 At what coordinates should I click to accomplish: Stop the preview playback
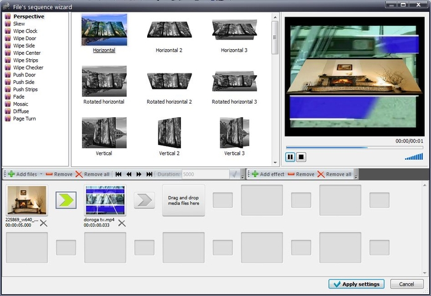(301, 157)
